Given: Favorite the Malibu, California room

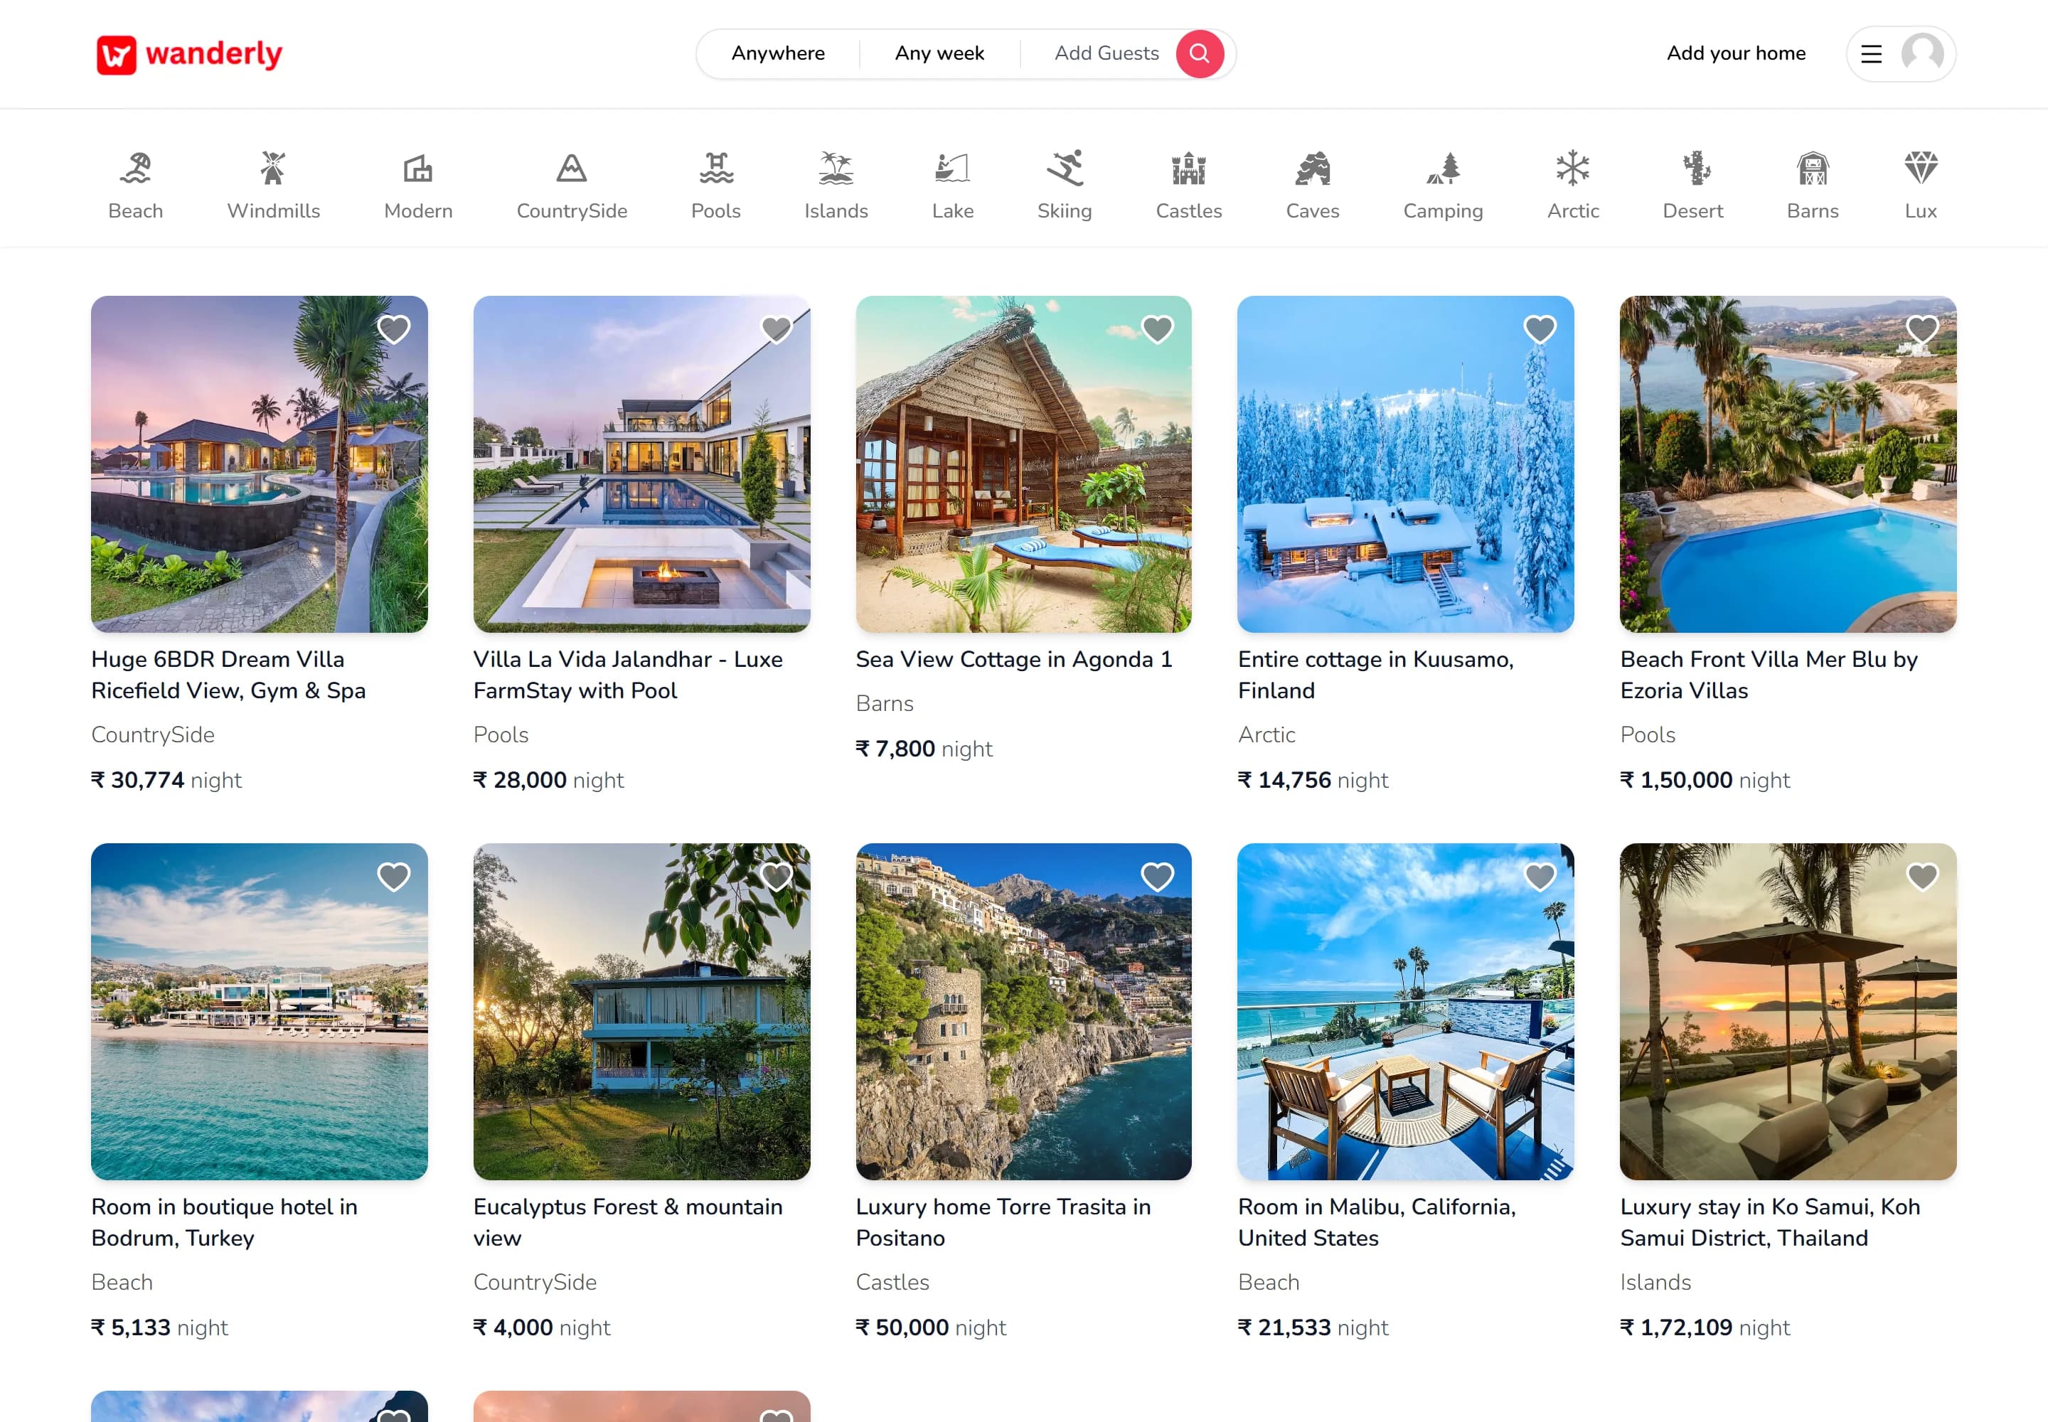Looking at the screenshot, I should click(x=1540, y=877).
